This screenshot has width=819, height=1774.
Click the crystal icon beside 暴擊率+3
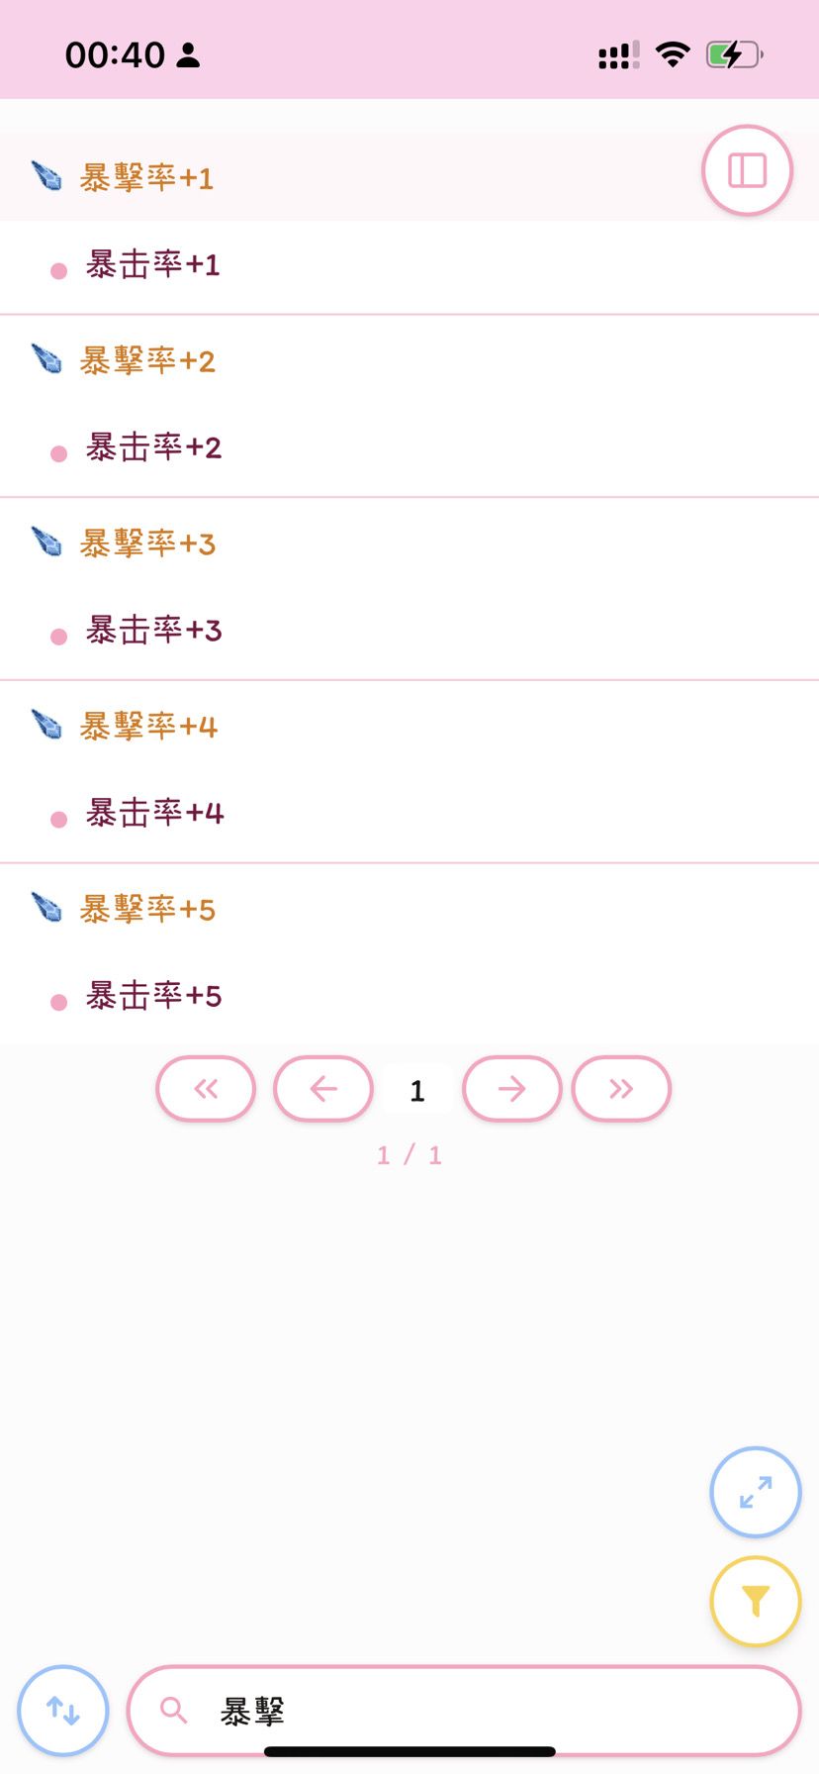tap(46, 542)
